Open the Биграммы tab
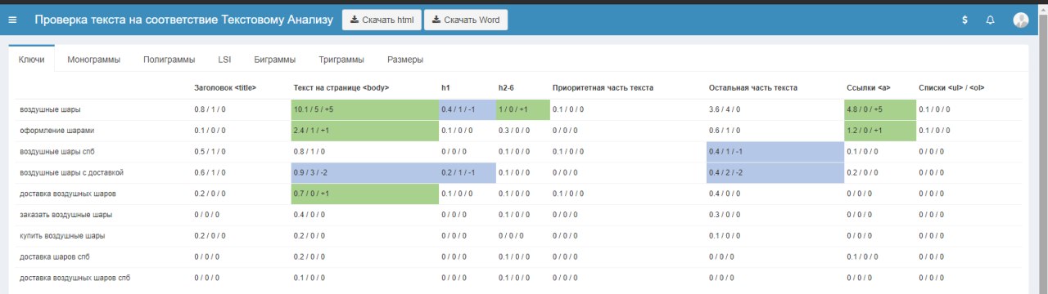Screen dimensions: 1048x294 pyautogui.click(x=274, y=60)
